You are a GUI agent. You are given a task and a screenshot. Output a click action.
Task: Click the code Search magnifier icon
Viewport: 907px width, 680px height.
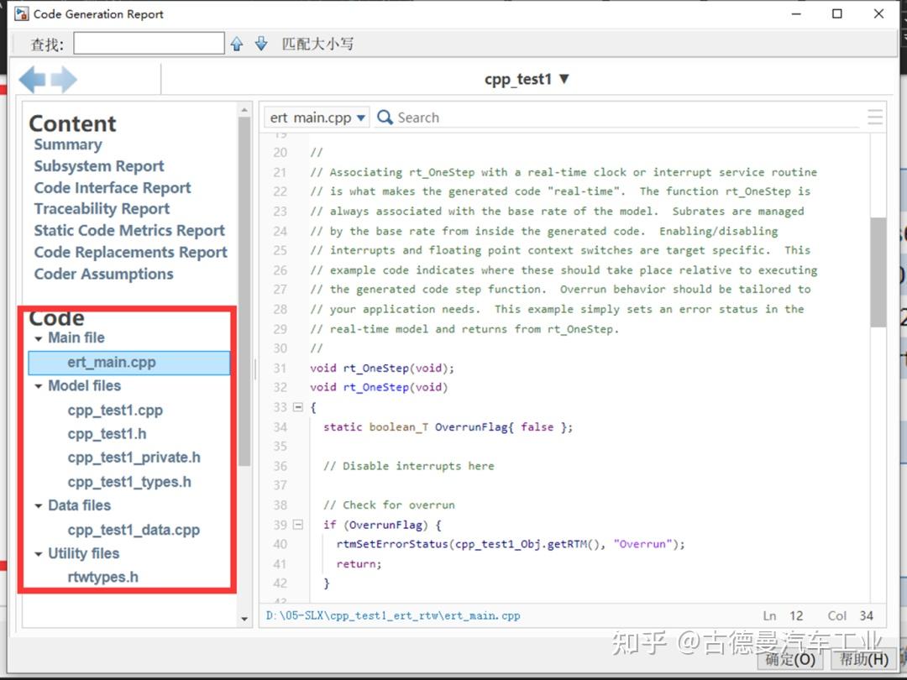pyautogui.click(x=384, y=118)
